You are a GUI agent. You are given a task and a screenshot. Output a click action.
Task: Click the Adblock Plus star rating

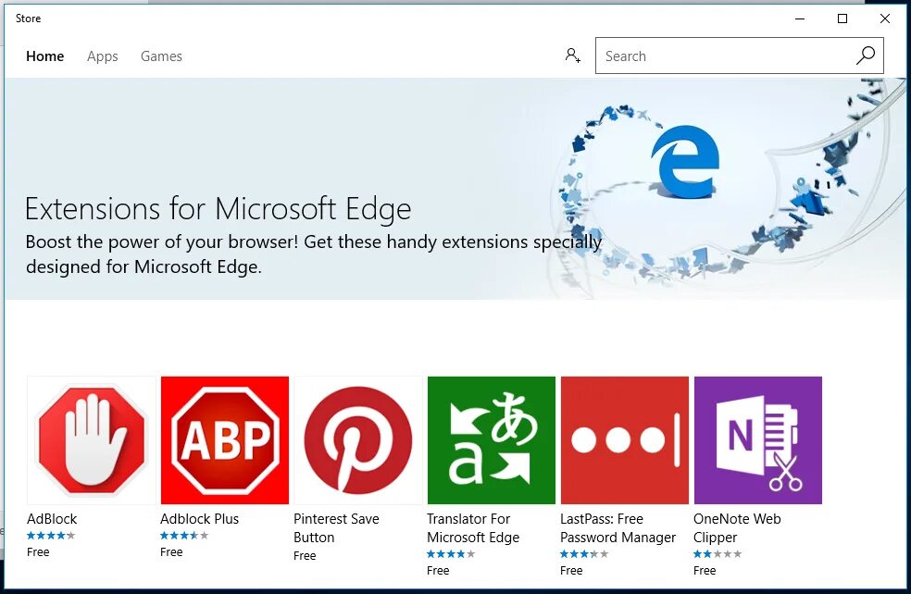point(184,536)
